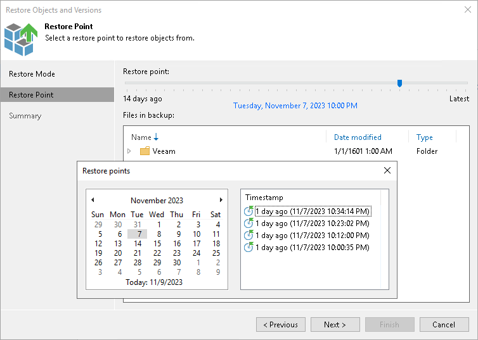478x340 pixels.
Task: Click the Timestamp column header
Action: [264, 198]
